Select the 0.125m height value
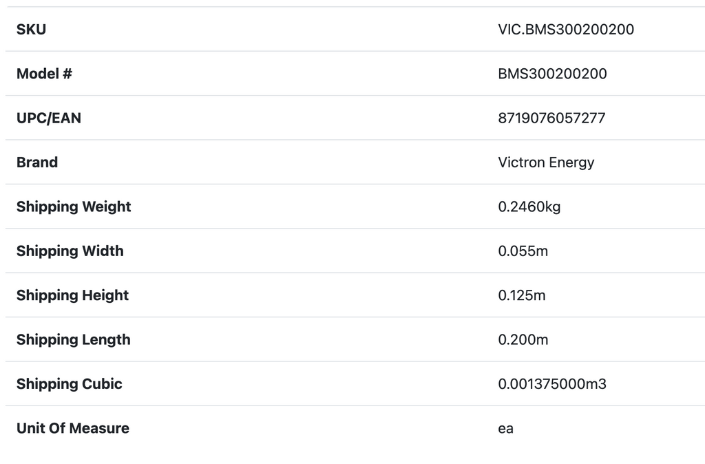 (522, 295)
